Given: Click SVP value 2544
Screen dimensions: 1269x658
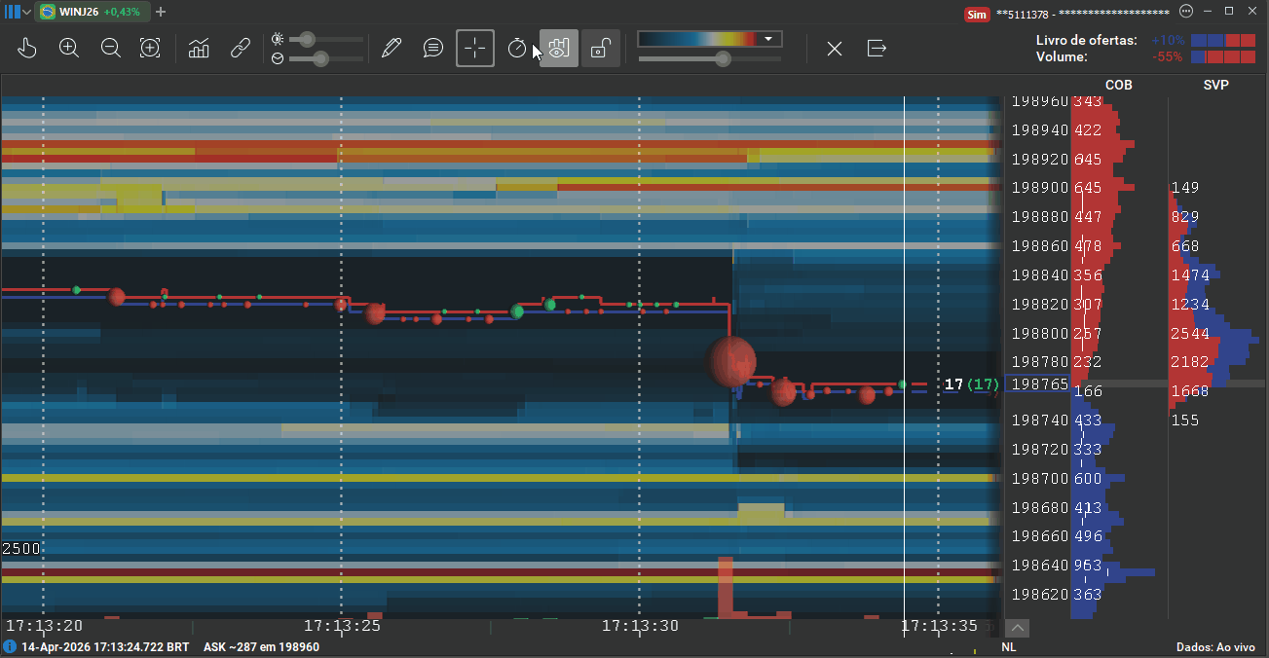Looking at the screenshot, I should pyautogui.click(x=1190, y=333).
